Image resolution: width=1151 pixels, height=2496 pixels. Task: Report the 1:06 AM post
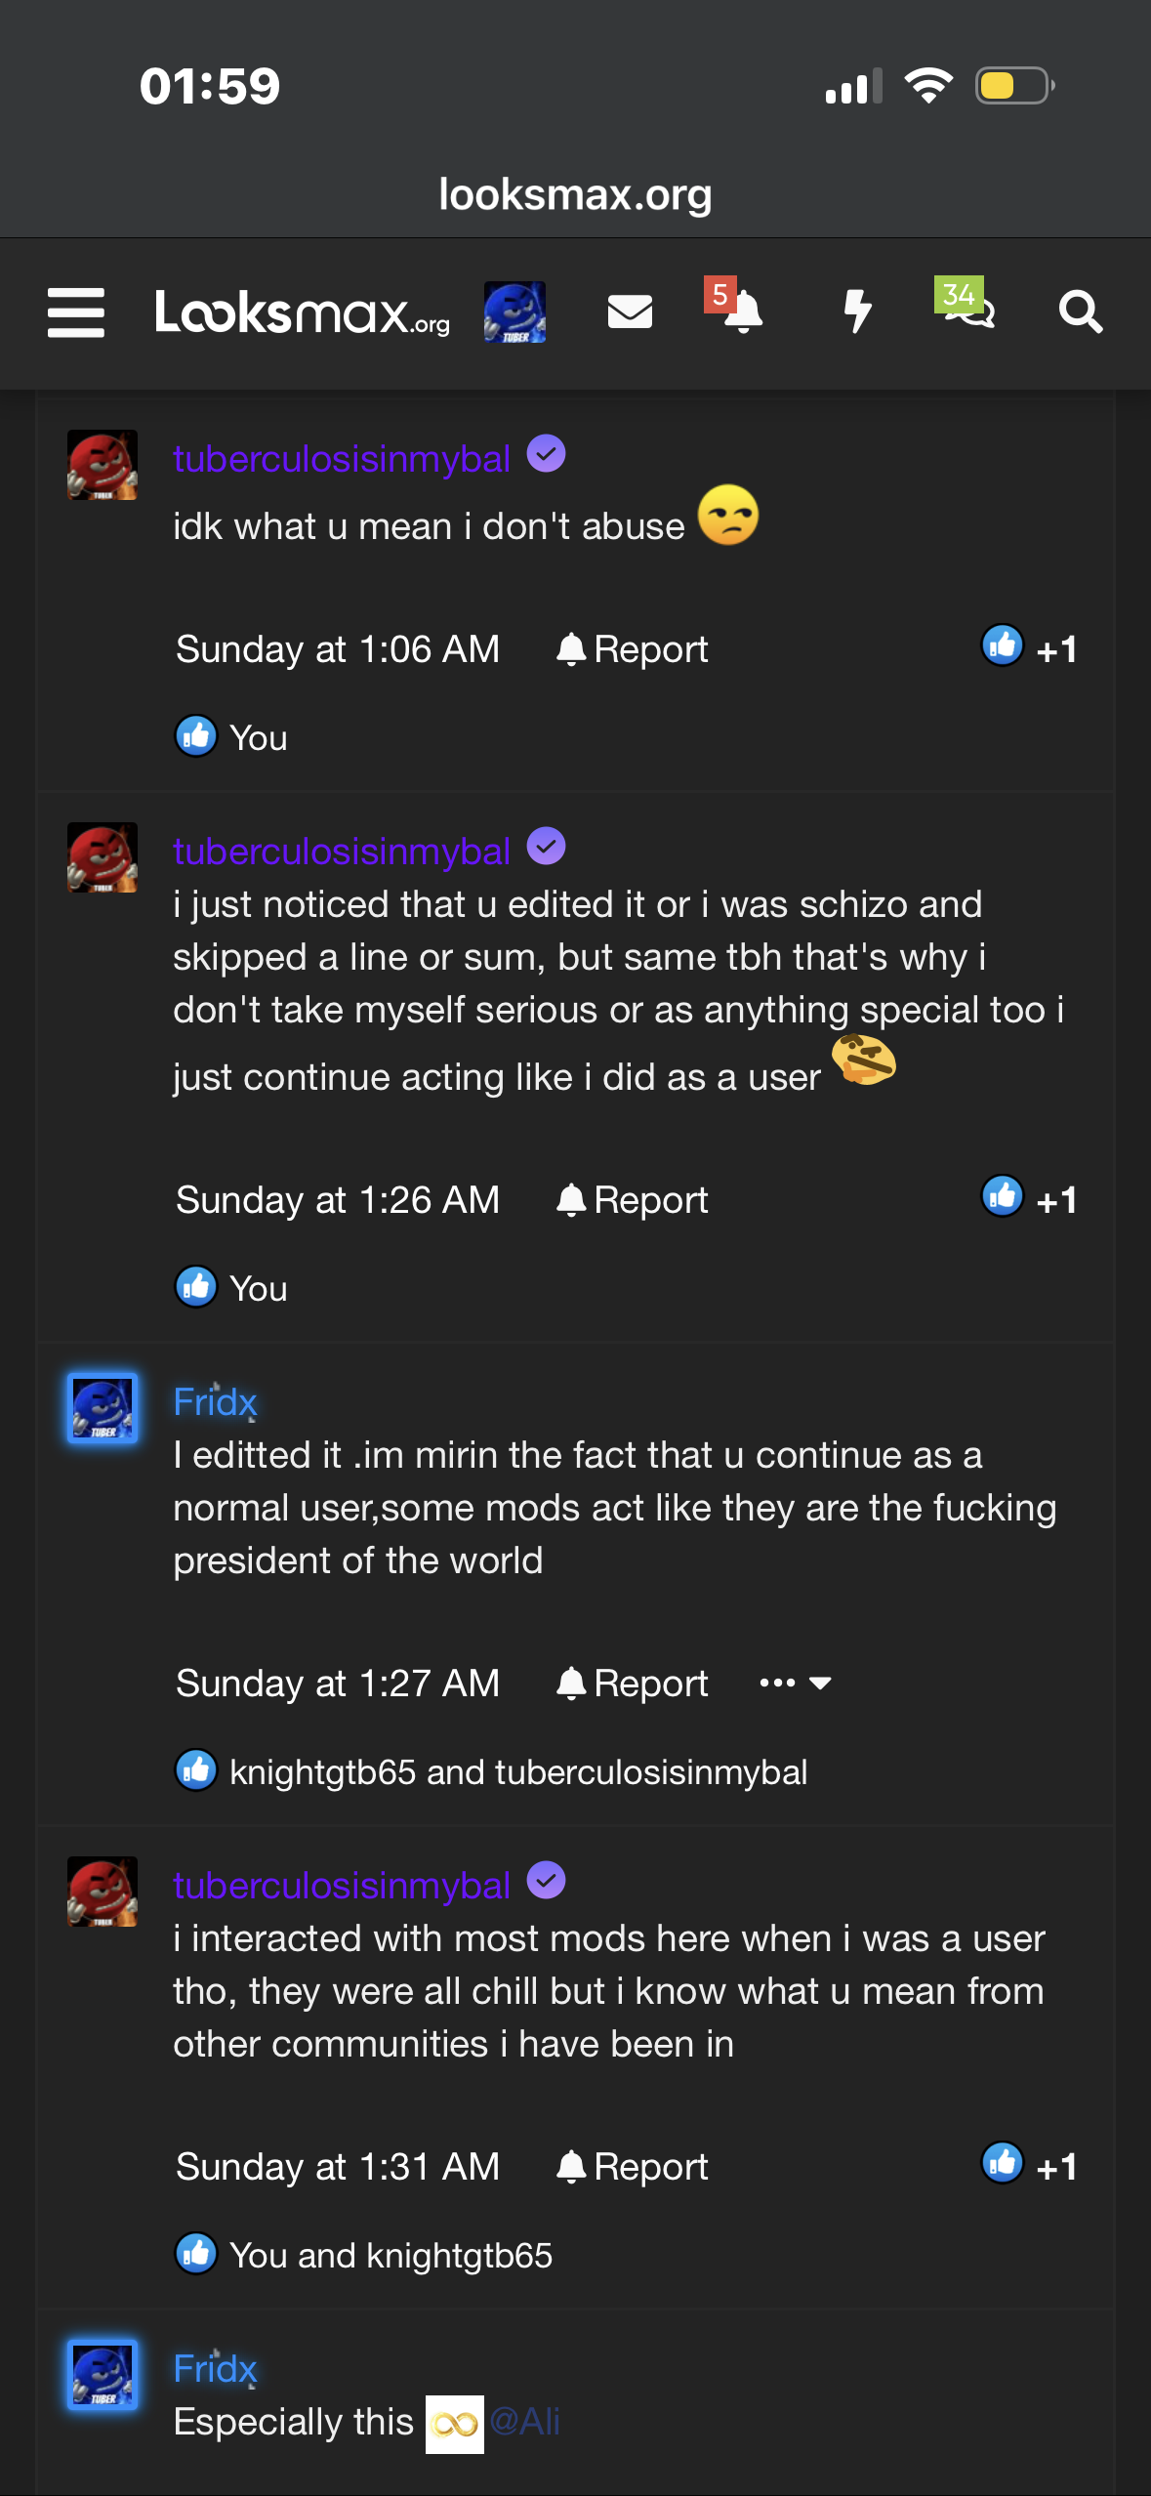[633, 649]
